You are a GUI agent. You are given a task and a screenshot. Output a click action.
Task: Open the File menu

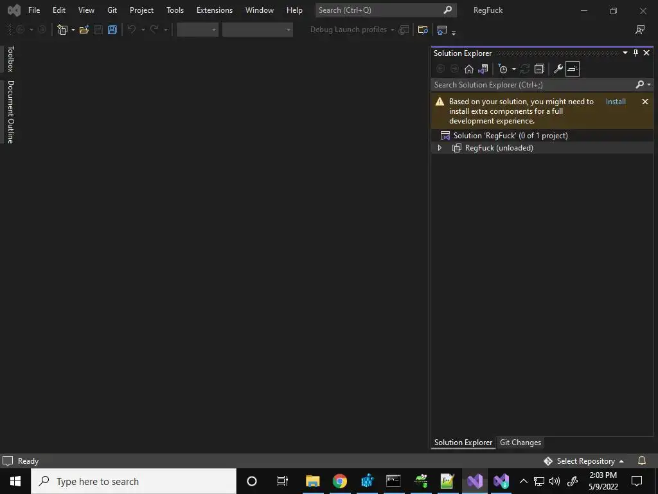tap(34, 10)
